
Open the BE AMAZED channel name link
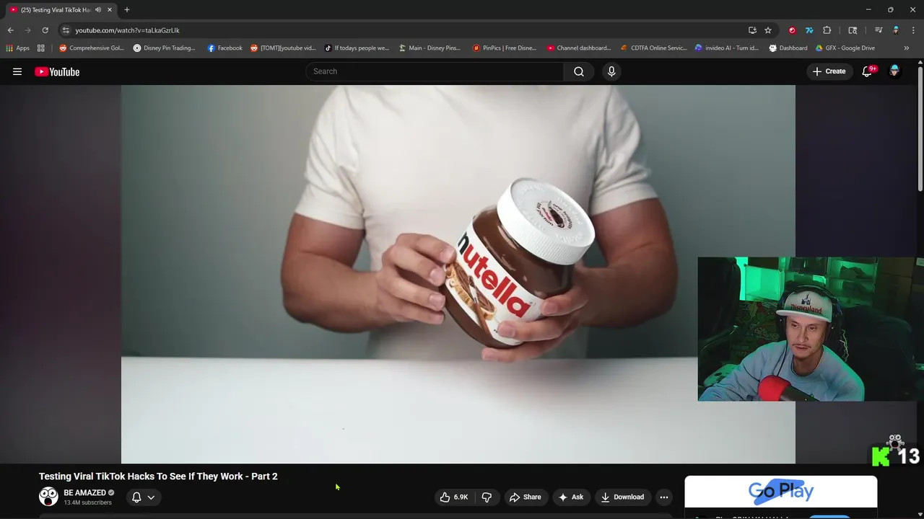84,493
